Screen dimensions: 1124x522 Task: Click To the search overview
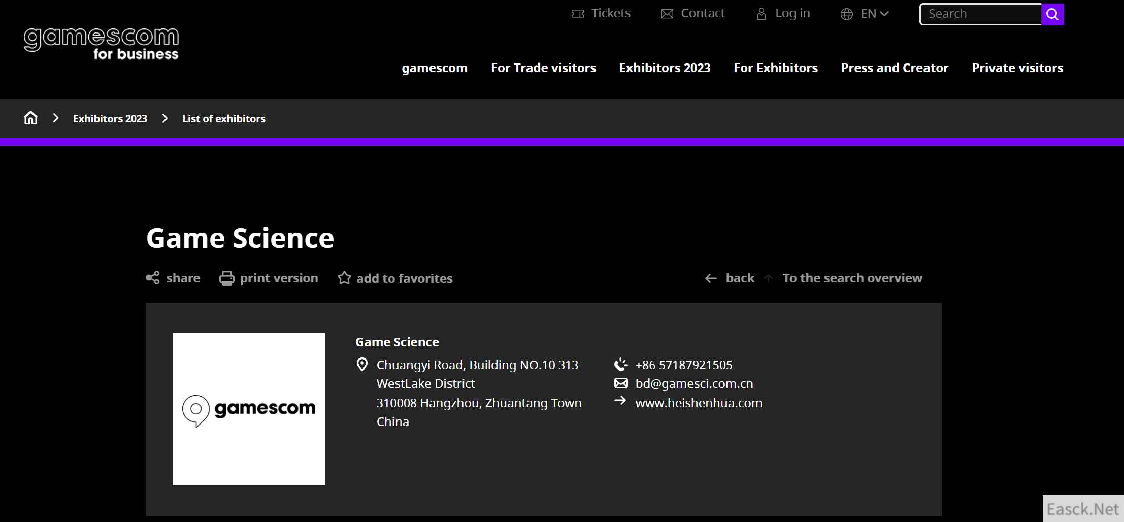pos(852,278)
